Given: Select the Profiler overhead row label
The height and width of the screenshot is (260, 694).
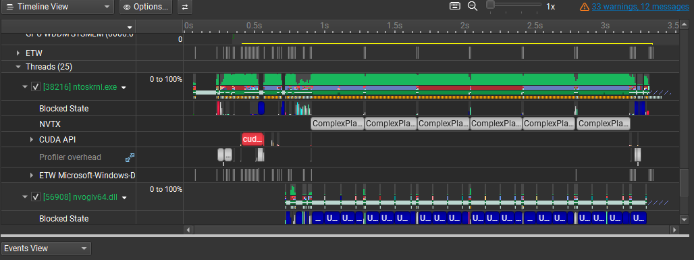Looking at the screenshot, I should tap(70, 157).
